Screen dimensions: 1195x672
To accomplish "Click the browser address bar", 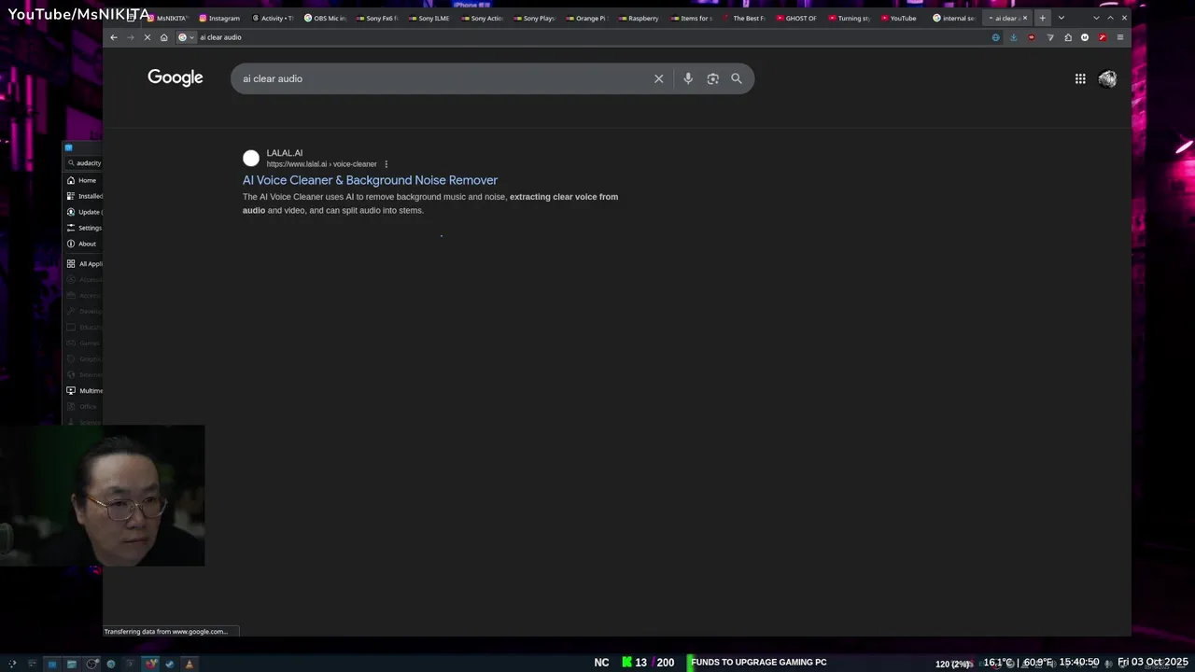I will tap(588, 37).
